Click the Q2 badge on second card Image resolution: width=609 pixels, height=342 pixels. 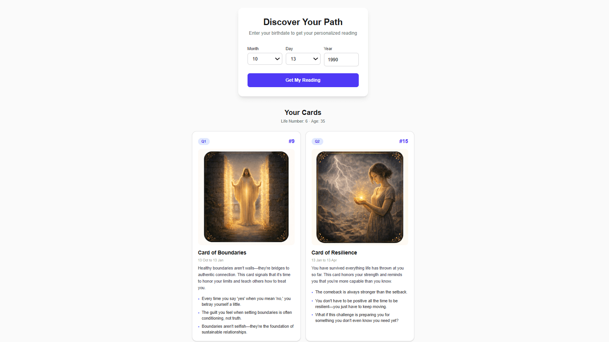pos(317,142)
